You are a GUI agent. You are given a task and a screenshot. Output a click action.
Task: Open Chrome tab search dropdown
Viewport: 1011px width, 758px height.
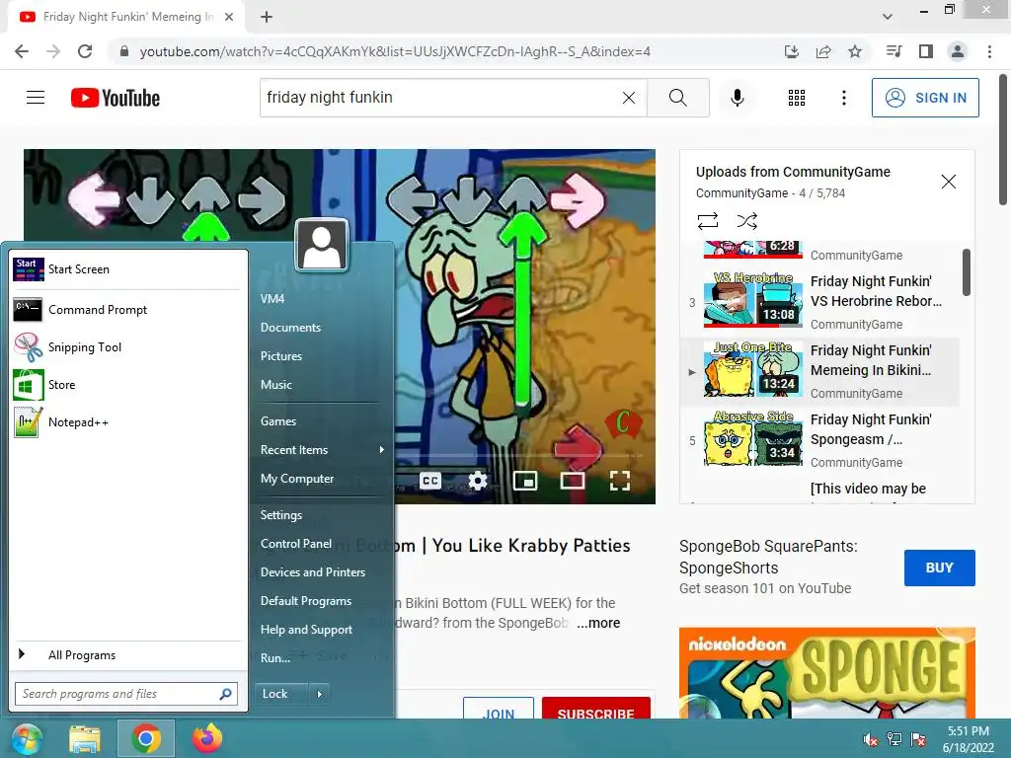888,16
